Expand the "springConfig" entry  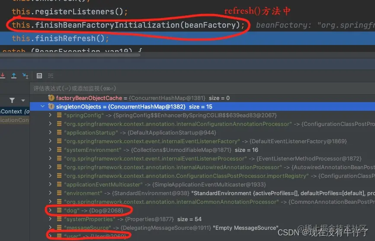click(x=50, y=115)
